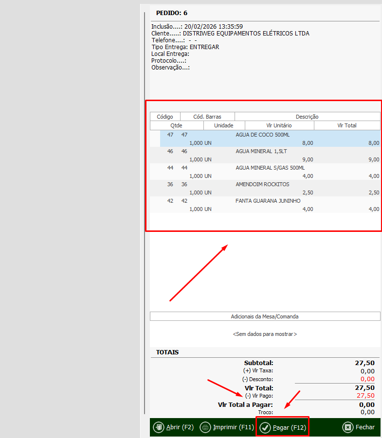The height and width of the screenshot is (438, 382).
Task: Sort by the Código column header
Action: click(x=165, y=117)
